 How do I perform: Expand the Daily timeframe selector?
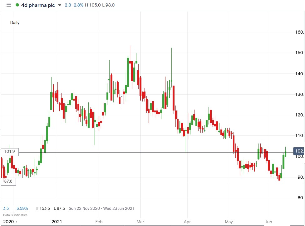pyautogui.click(x=15, y=22)
